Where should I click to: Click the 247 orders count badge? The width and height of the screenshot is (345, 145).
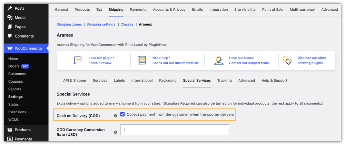(x=25, y=66)
